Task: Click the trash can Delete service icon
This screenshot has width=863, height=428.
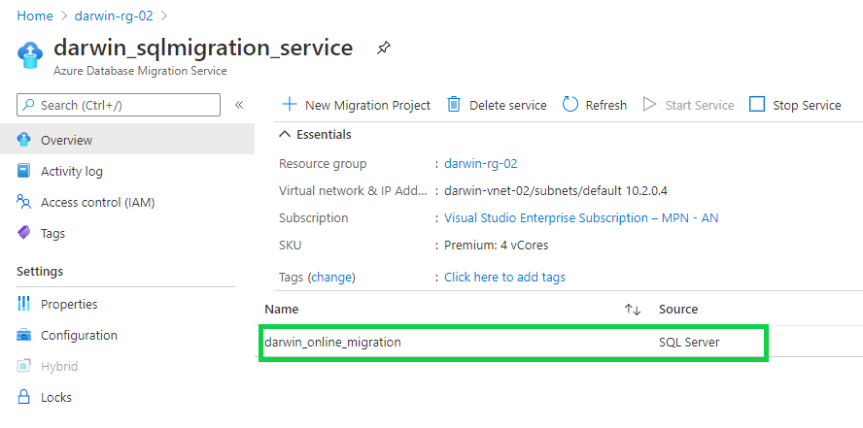Action: (x=454, y=105)
